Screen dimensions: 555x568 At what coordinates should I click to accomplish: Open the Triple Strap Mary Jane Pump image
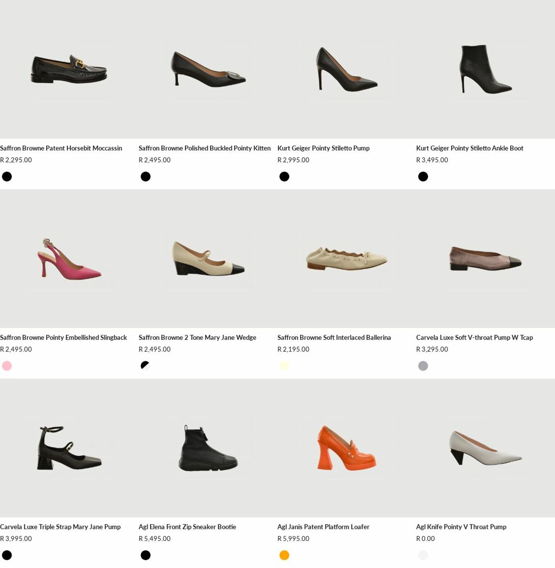pos(69,448)
